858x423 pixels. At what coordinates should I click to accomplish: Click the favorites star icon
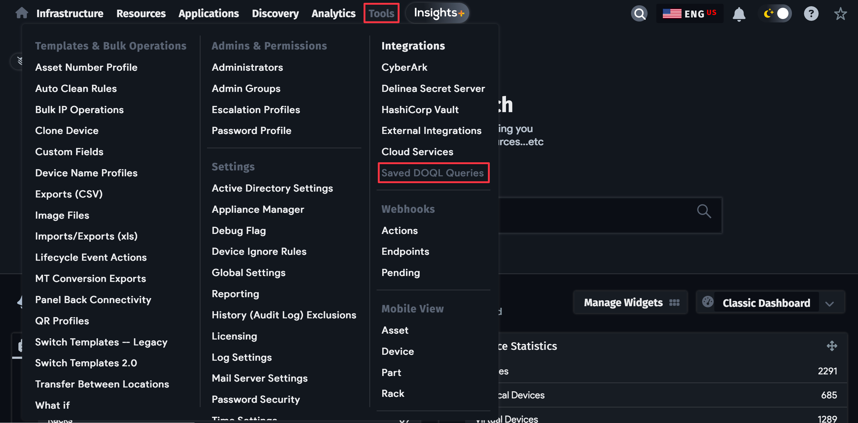point(840,14)
